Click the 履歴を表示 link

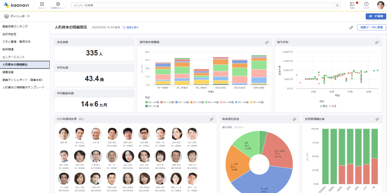point(131,28)
